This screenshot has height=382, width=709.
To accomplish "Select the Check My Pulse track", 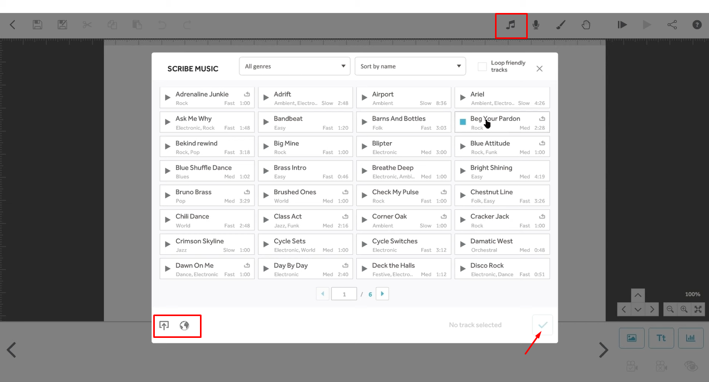I will click(x=404, y=195).
